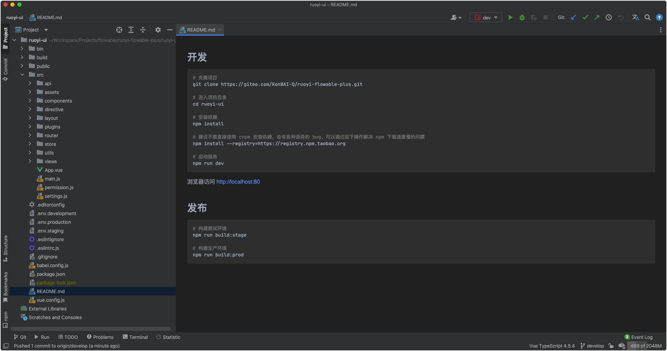Run with coverage icon in toolbar
Viewport: 667px width, 351px height.
(534, 17)
